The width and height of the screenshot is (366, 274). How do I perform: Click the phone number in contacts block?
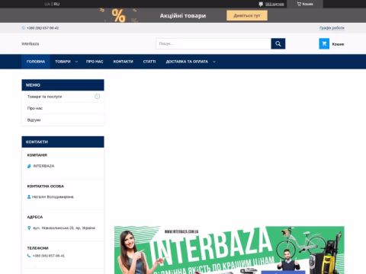pyautogui.click(x=49, y=256)
